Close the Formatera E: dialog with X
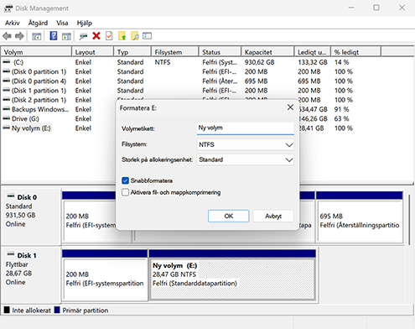 coord(290,107)
